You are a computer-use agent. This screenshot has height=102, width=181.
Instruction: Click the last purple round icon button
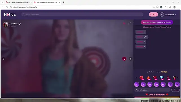(177, 84)
